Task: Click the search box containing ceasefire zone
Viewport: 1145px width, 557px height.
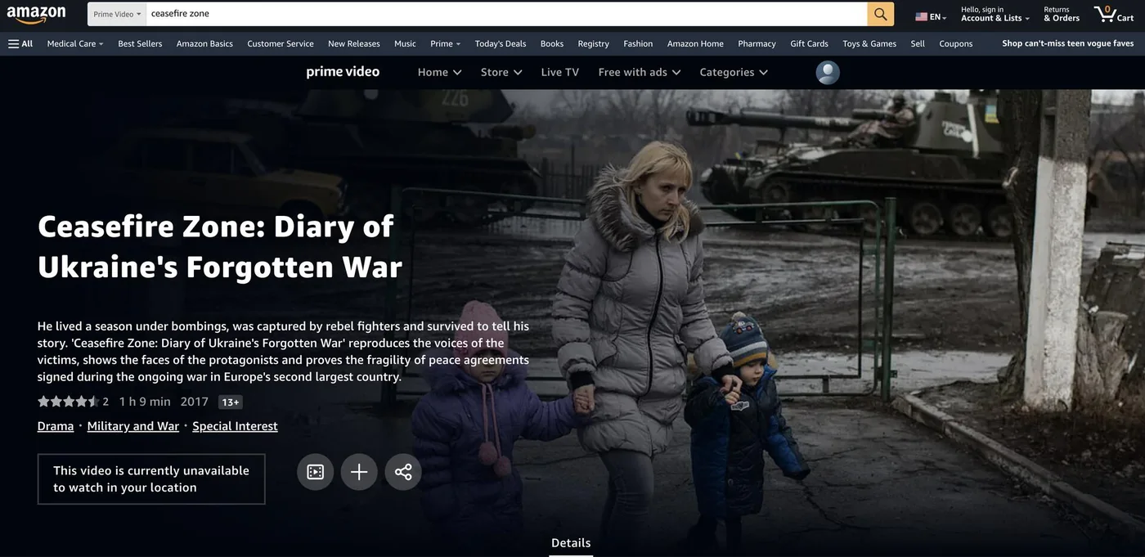Action: point(507,14)
